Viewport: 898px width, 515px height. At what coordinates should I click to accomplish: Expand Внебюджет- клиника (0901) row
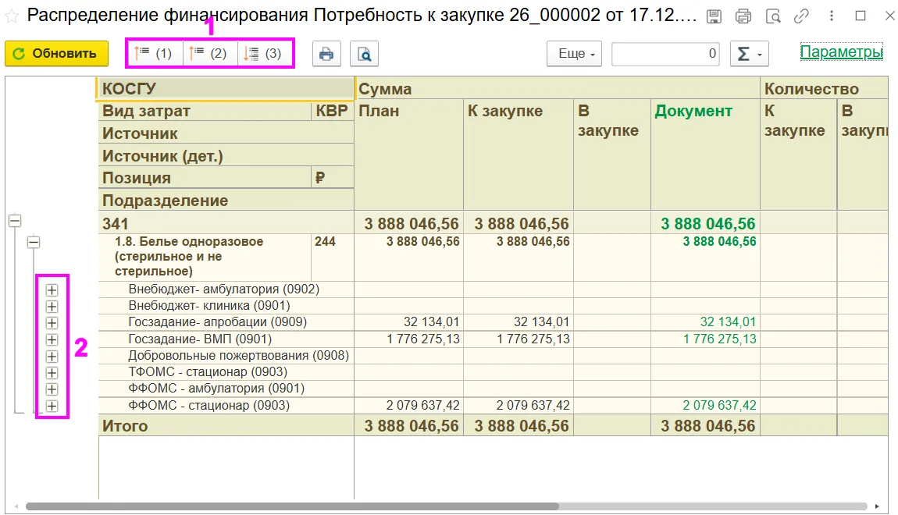pos(52,307)
